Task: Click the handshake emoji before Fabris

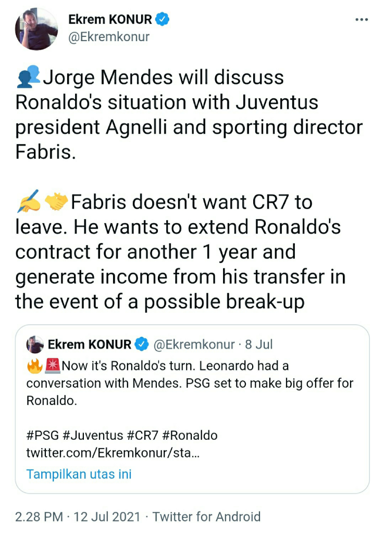Action: tap(56, 201)
